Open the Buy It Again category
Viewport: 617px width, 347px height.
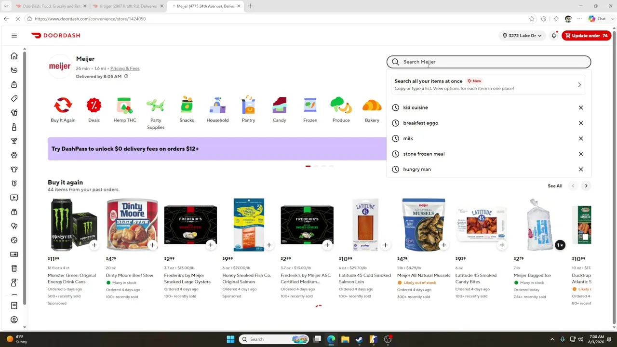click(63, 110)
